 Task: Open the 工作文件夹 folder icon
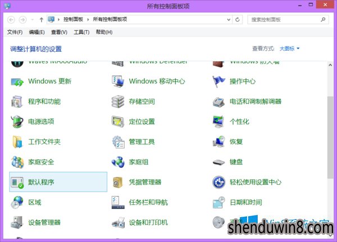(17, 142)
